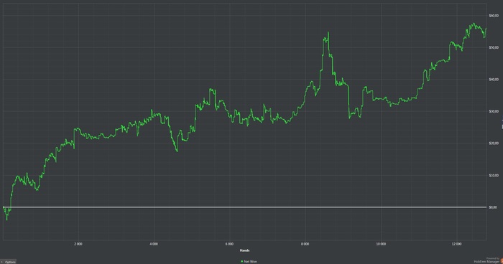Click the $60,00 value axis label

pyautogui.click(x=494, y=15)
